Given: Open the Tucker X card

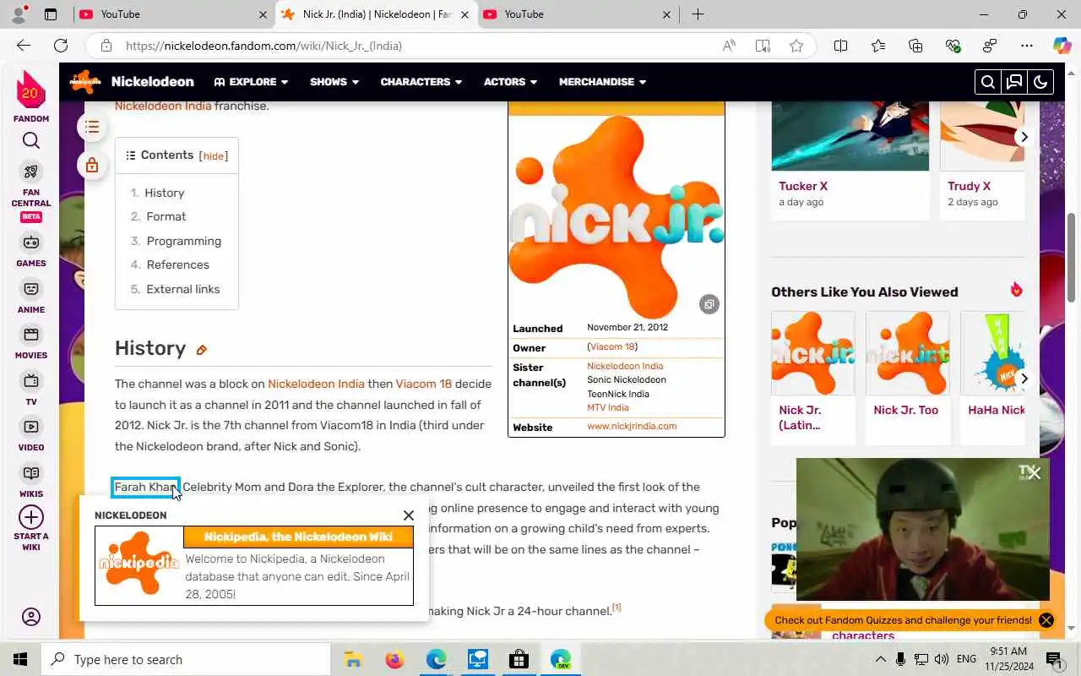Looking at the screenshot, I should pos(850,161).
